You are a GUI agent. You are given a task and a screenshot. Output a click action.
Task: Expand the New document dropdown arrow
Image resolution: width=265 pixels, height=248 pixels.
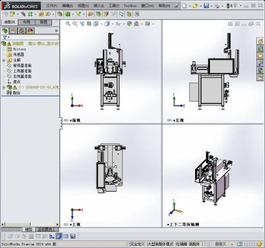(190, 6)
